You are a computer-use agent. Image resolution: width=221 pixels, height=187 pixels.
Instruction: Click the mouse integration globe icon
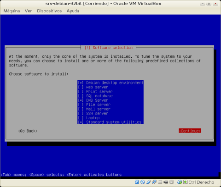[x=180, y=182]
